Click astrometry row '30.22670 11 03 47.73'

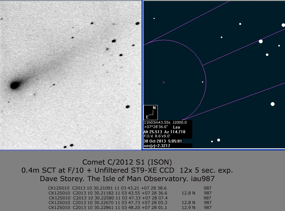pos(130,203)
